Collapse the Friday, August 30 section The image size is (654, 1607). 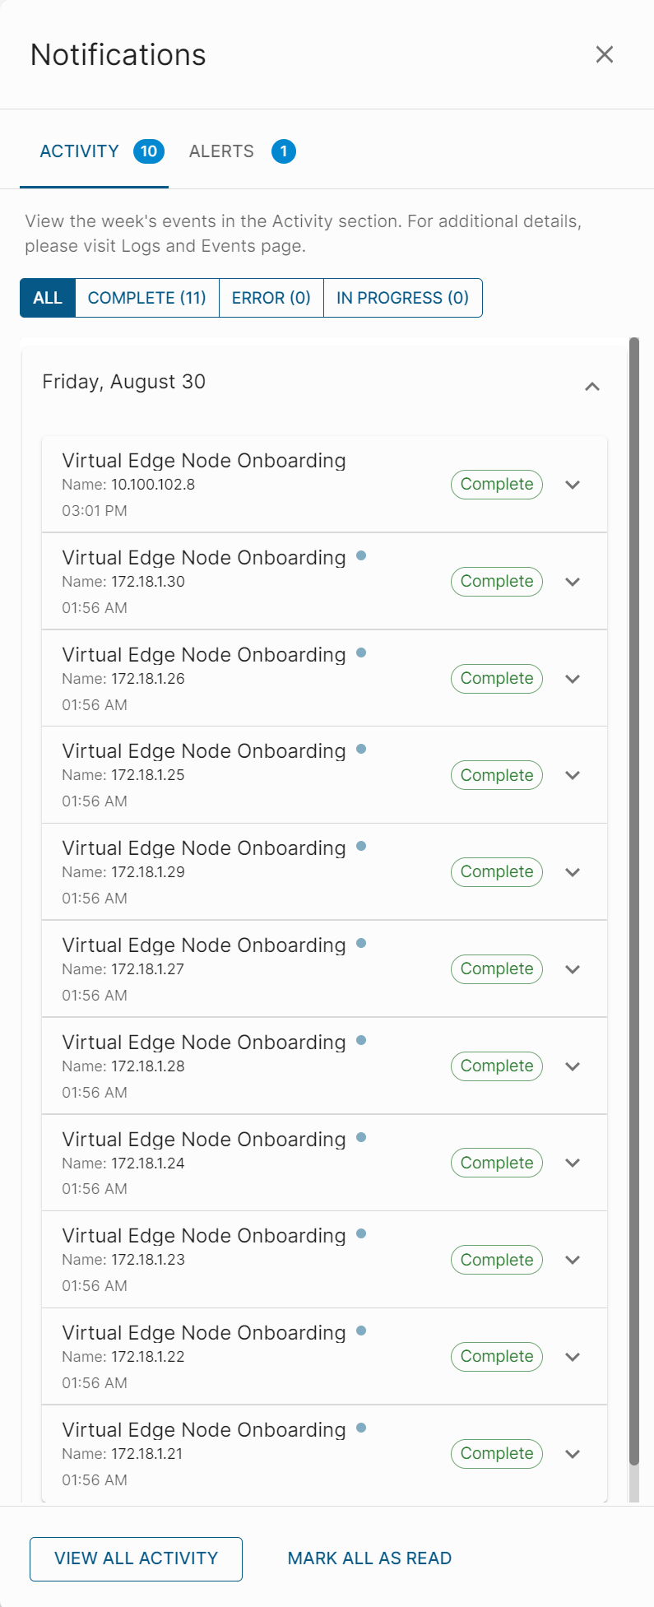[x=592, y=386]
